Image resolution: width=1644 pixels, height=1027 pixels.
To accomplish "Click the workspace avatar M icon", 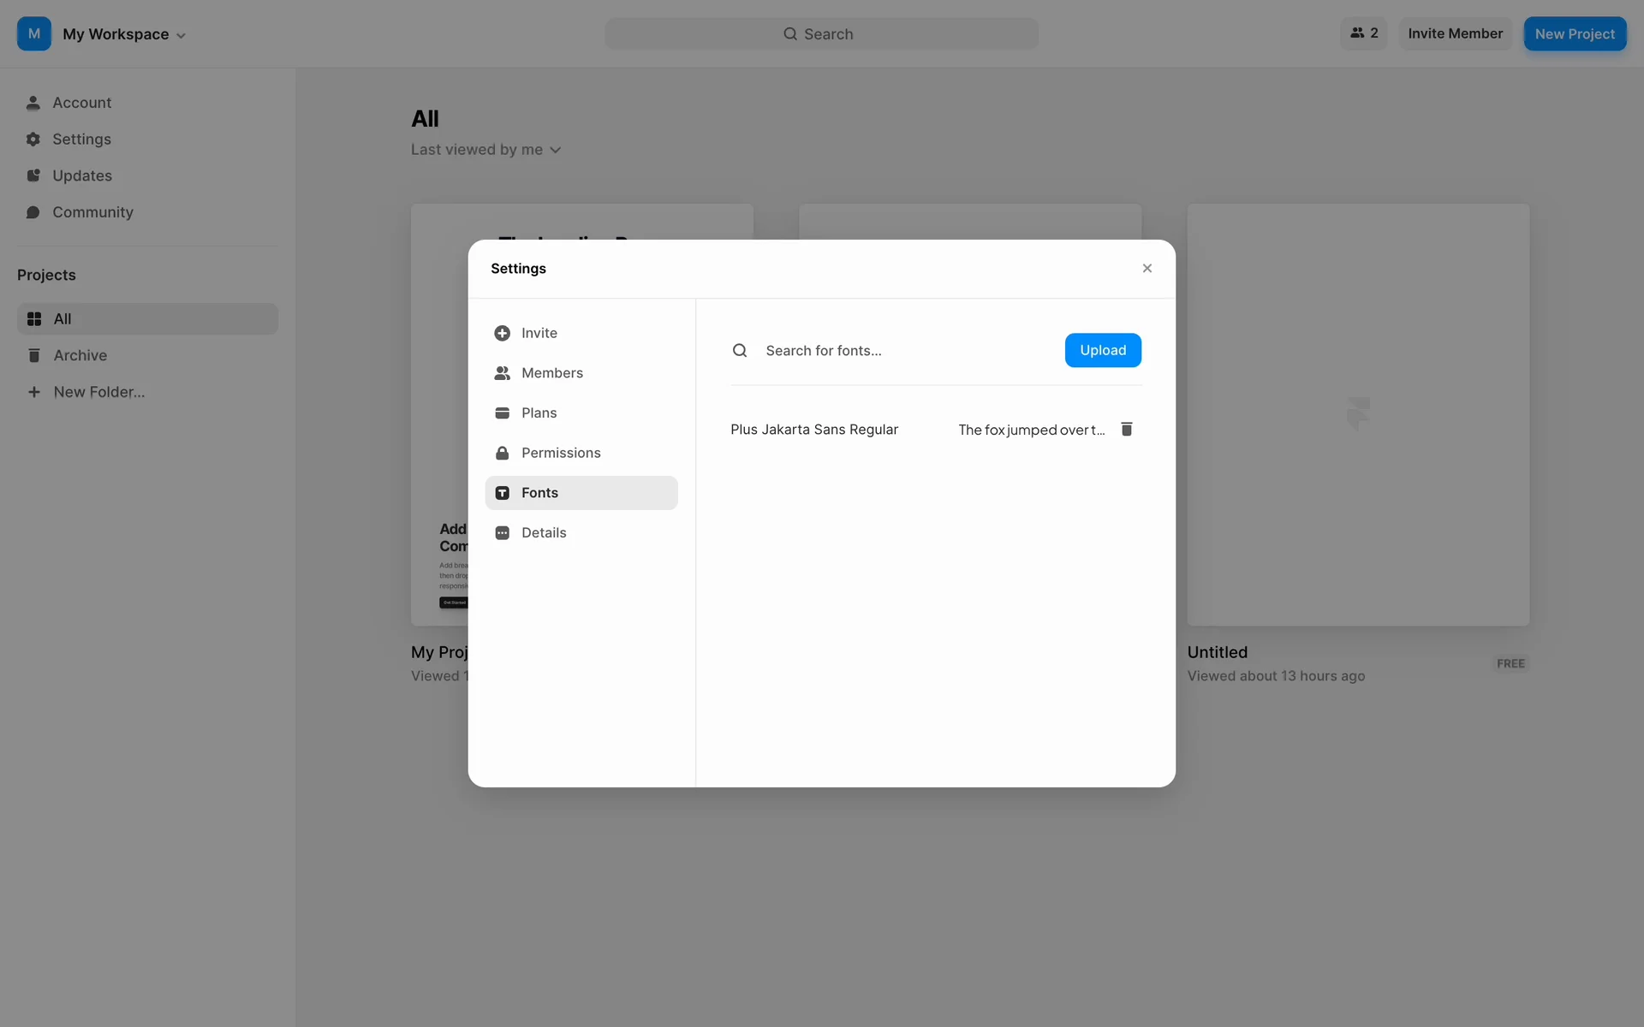I will point(34,33).
